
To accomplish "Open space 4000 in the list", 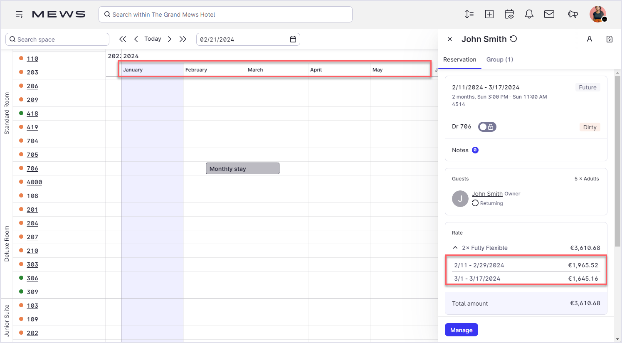I will 35,182.
